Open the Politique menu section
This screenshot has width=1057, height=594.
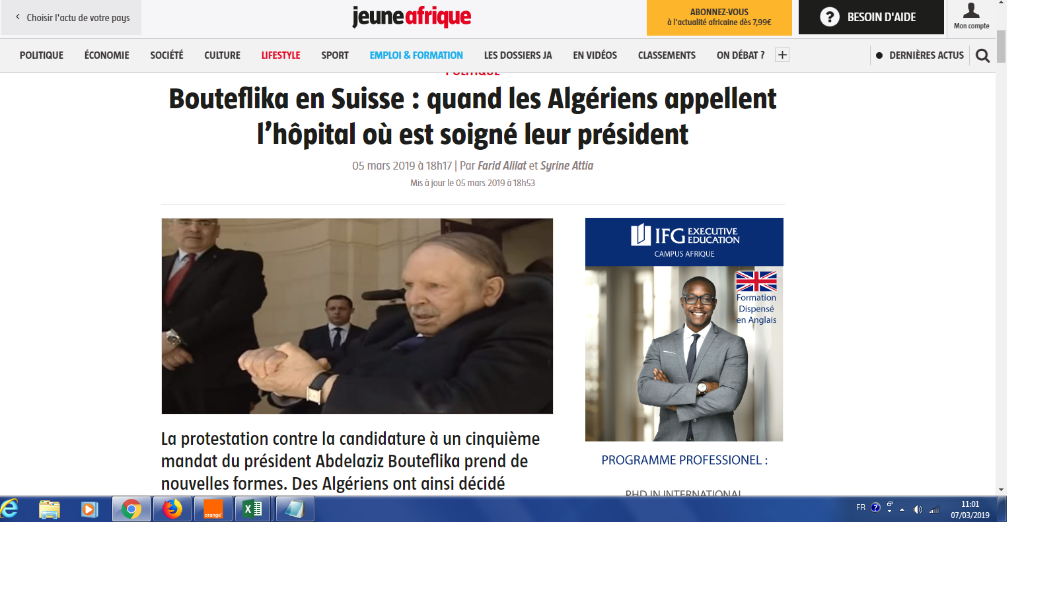coord(42,55)
